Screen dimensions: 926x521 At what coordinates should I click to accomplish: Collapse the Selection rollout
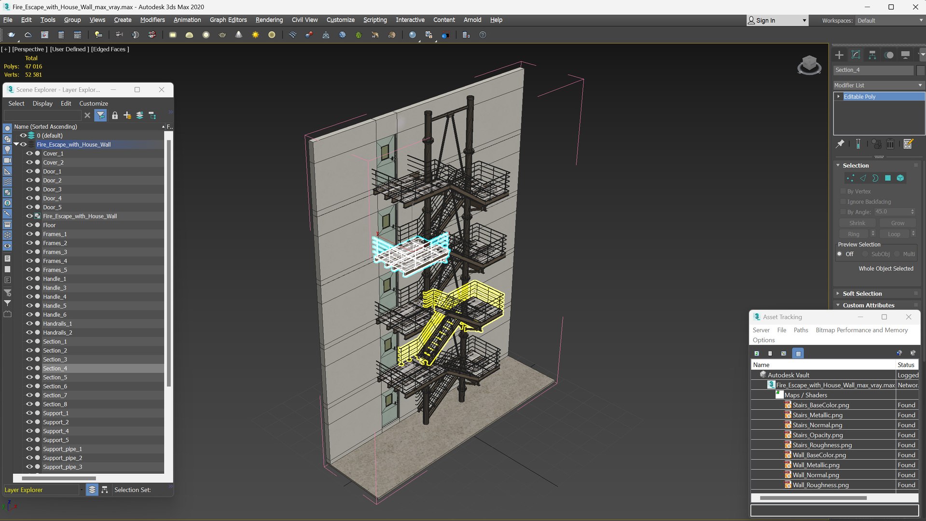(838, 165)
